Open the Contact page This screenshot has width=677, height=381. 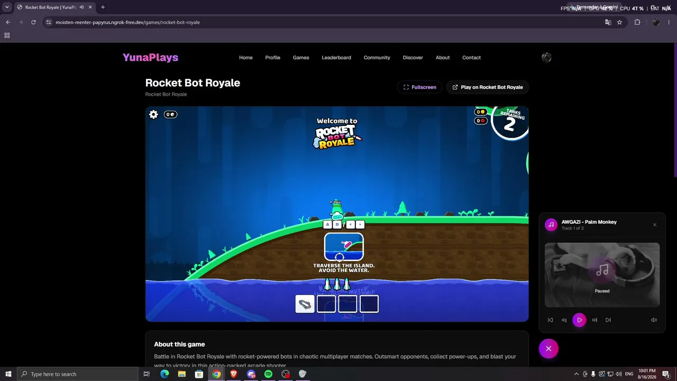pyautogui.click(x=472, y=58)
